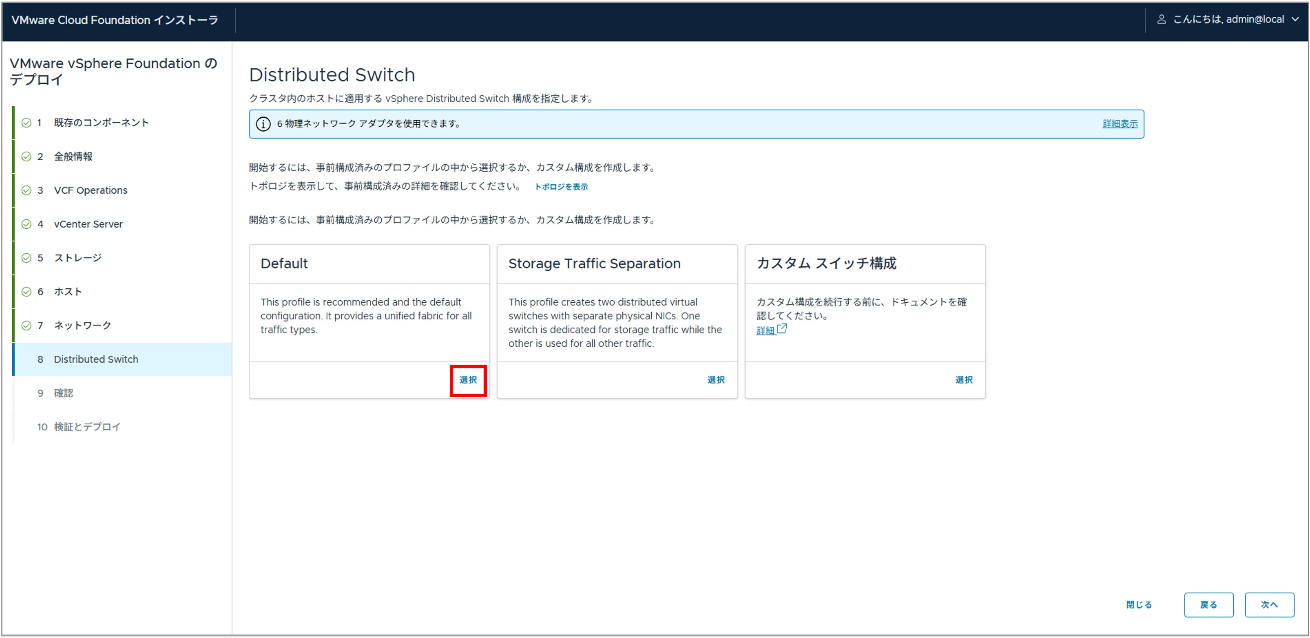Click the green checkmark beside 既存のコンポーネント

pyautogui.click(x=27, y=123)
